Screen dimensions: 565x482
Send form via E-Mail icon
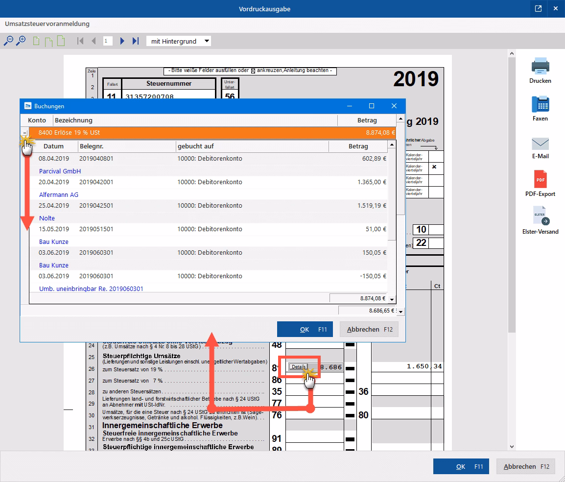tap(540, 144)
